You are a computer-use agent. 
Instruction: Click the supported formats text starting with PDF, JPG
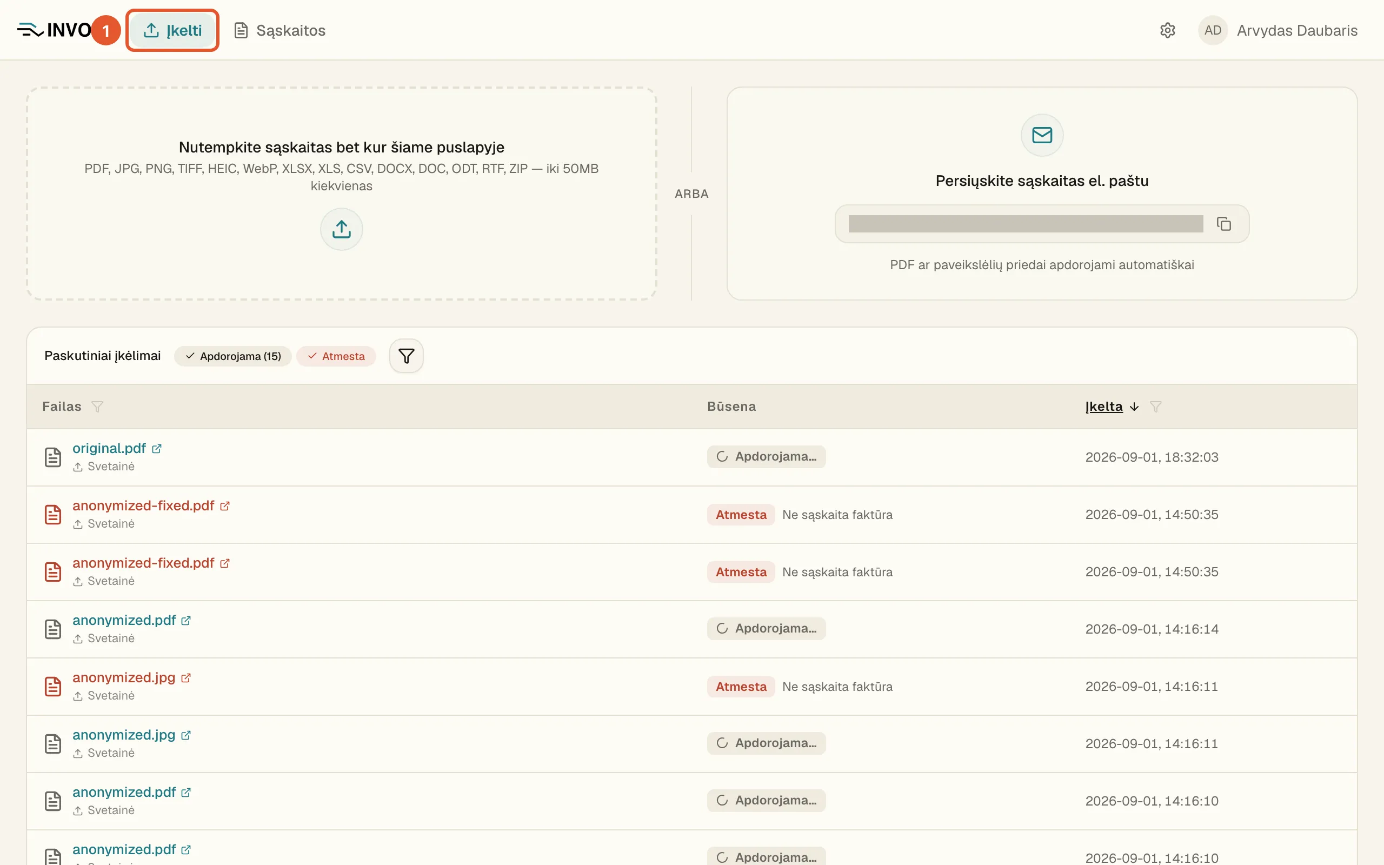342,177
